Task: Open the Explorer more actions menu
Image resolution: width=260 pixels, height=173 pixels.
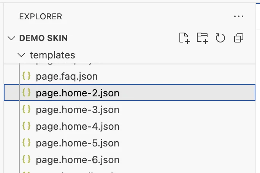Action: [x=239, y=16]
